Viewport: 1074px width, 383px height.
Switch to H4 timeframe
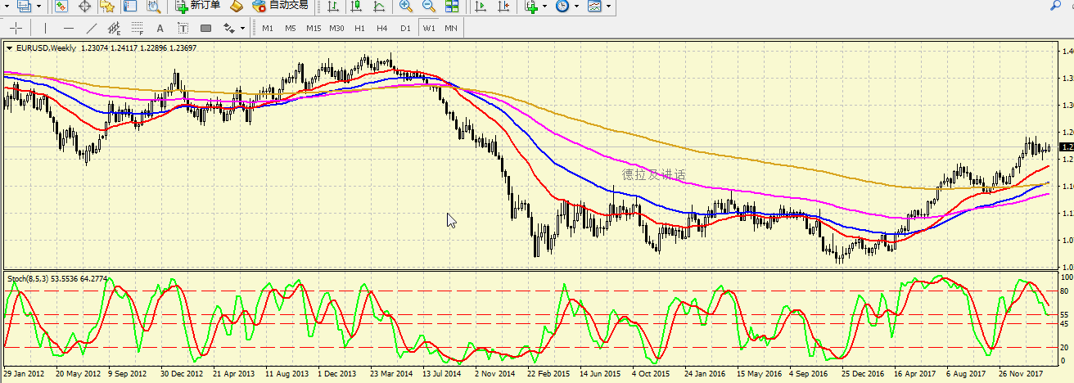pyautogui.click(x=381, y=29)
